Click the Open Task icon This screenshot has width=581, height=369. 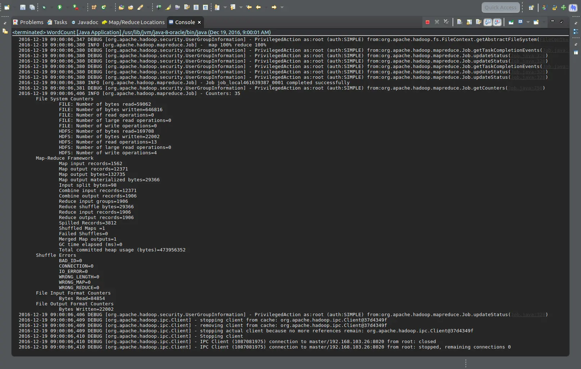tap(131, 7)
